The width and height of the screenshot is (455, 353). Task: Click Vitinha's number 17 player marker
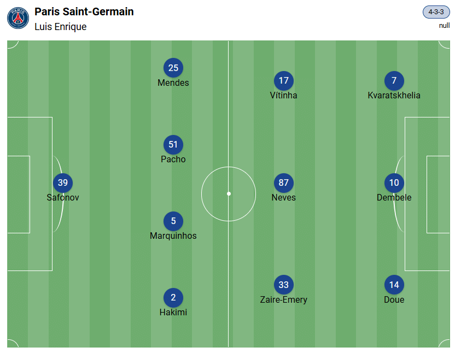pyautogui.click(x=284, y=81)
